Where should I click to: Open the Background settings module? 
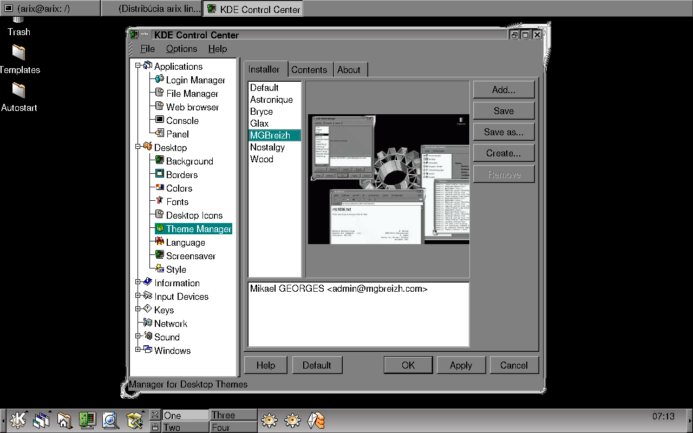click(x=184, y=161)
